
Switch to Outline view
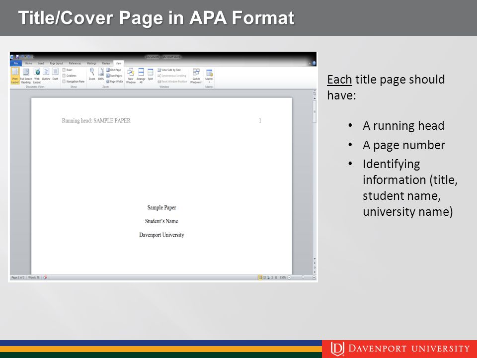coord(46,74)
